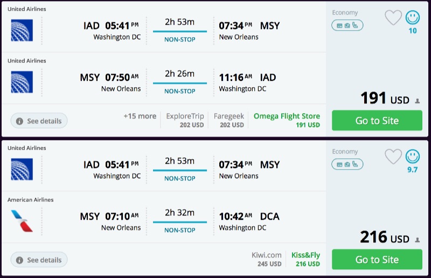The image size is (431, 278).
Task: Click United Airlines logo on MSY 07:50 return
Action: (x=22, y=82)
